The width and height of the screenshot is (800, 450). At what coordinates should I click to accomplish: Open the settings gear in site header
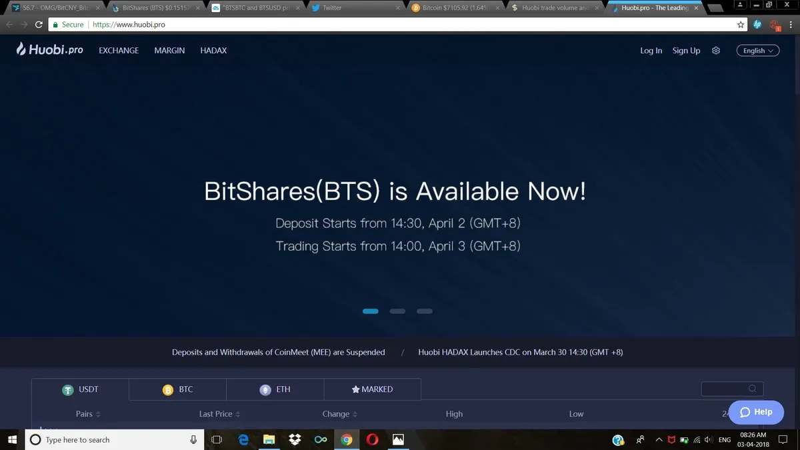(x=716, y=51)
